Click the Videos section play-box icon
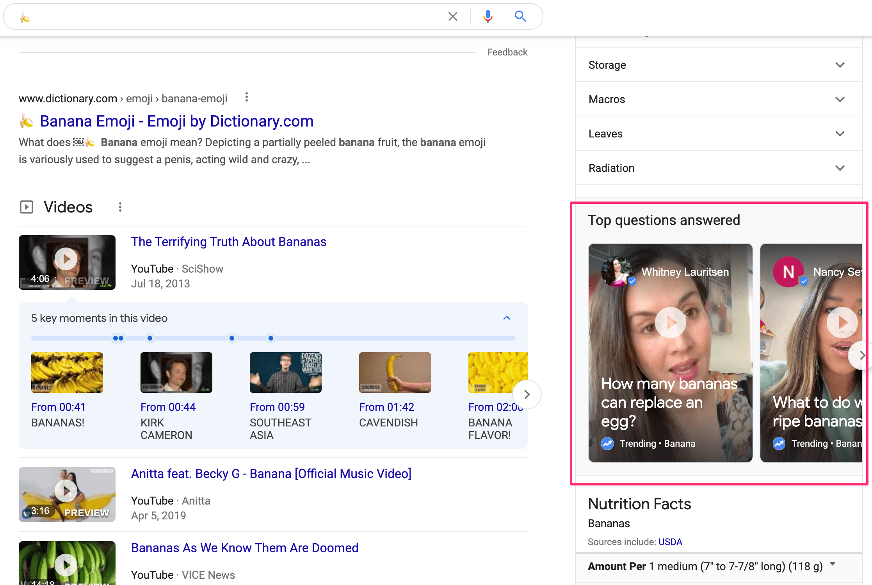 tap(27, 207)
